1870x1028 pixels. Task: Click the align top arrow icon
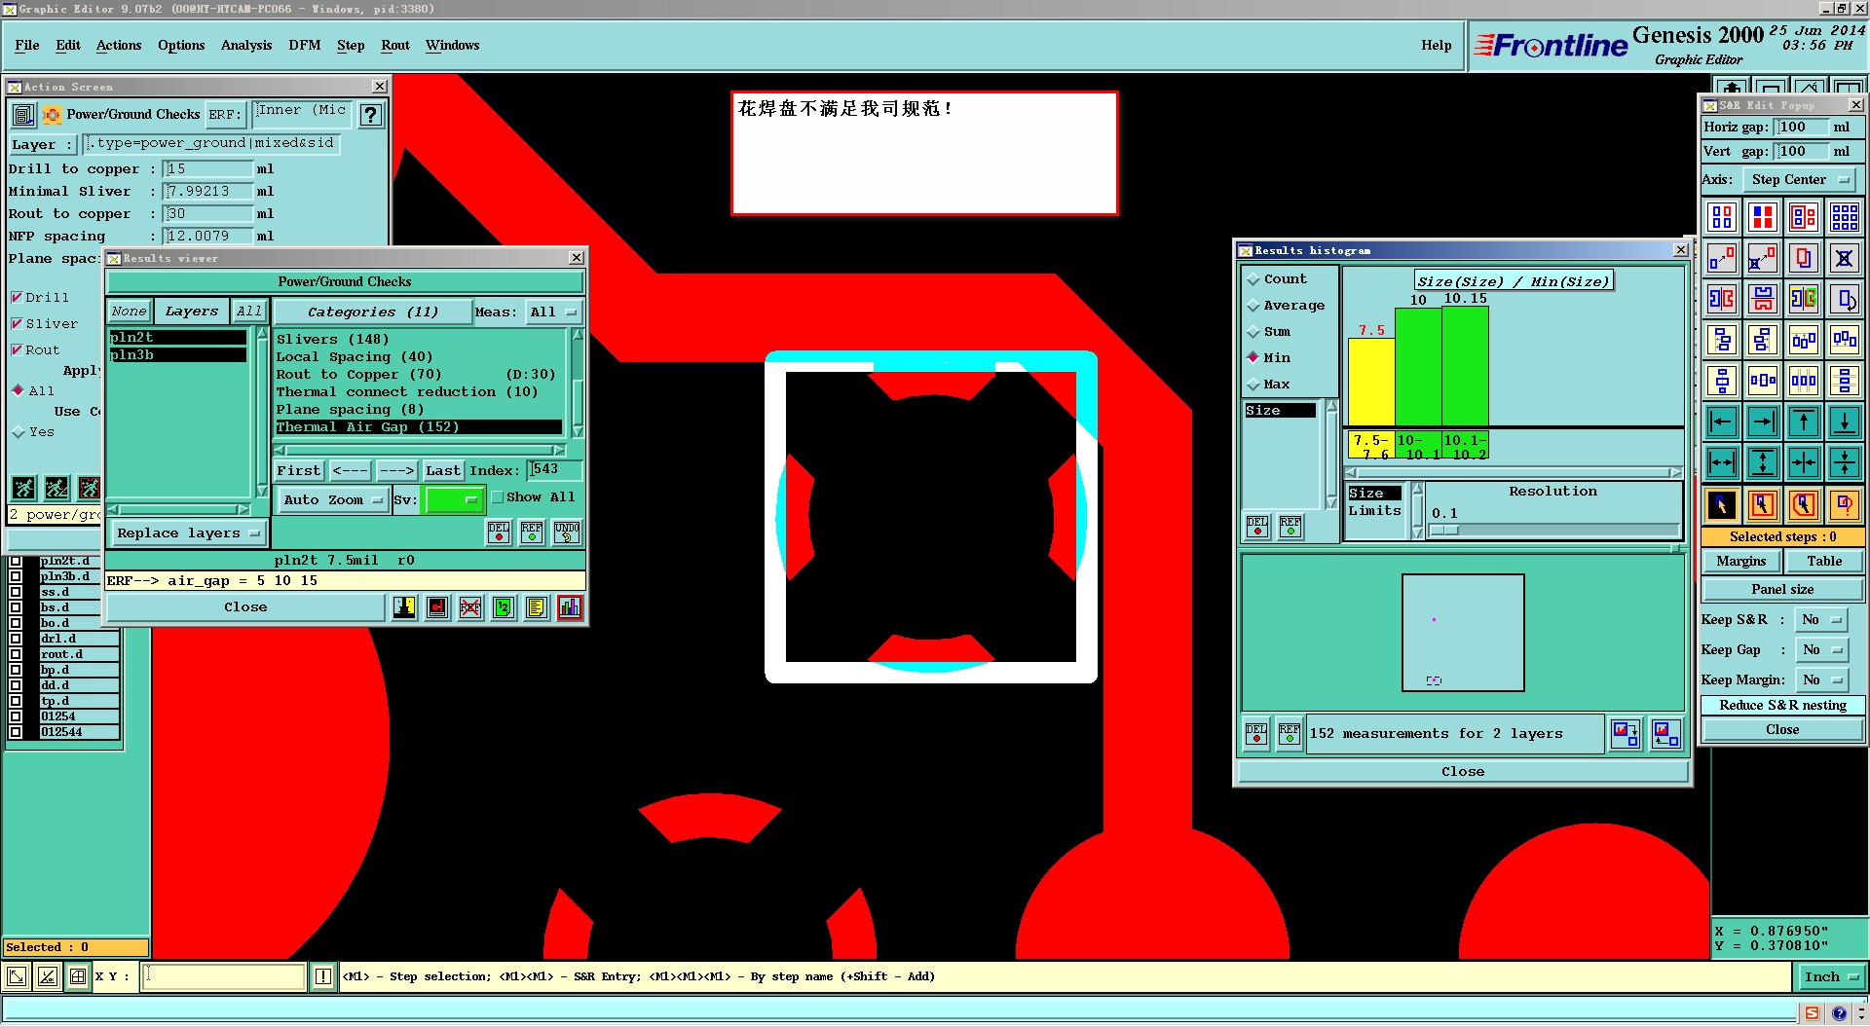[1803, 422]
